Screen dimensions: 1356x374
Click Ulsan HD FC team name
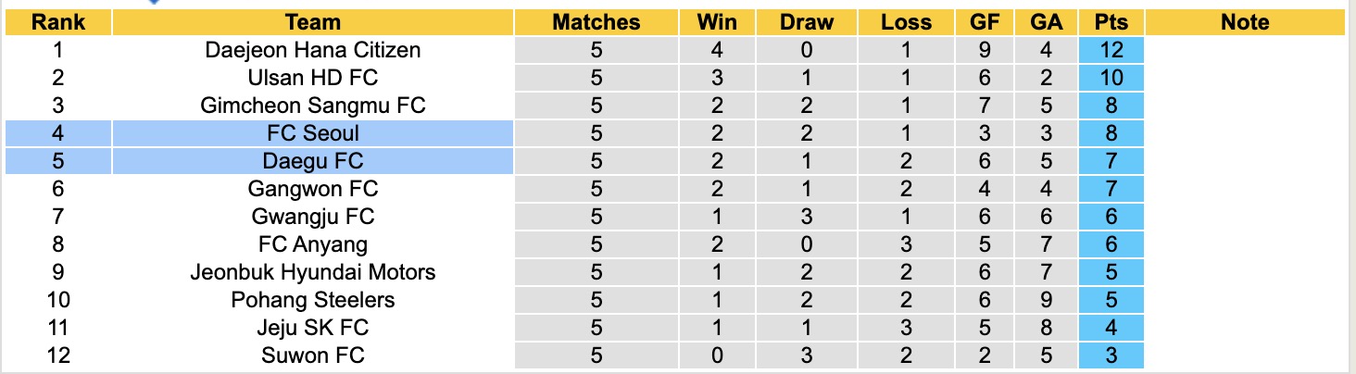313,78
